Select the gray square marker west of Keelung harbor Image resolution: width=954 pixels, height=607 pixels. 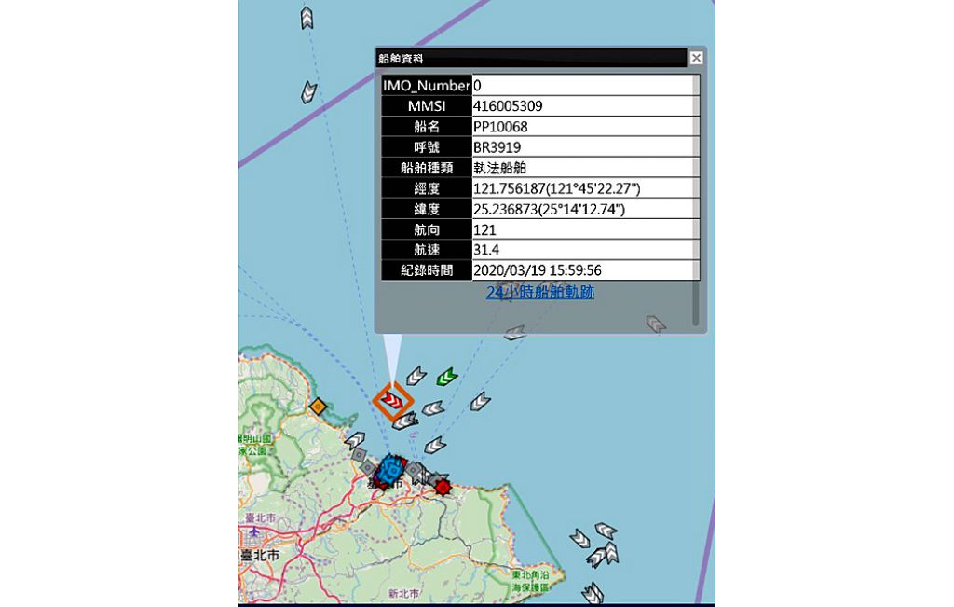pos(359,454)
